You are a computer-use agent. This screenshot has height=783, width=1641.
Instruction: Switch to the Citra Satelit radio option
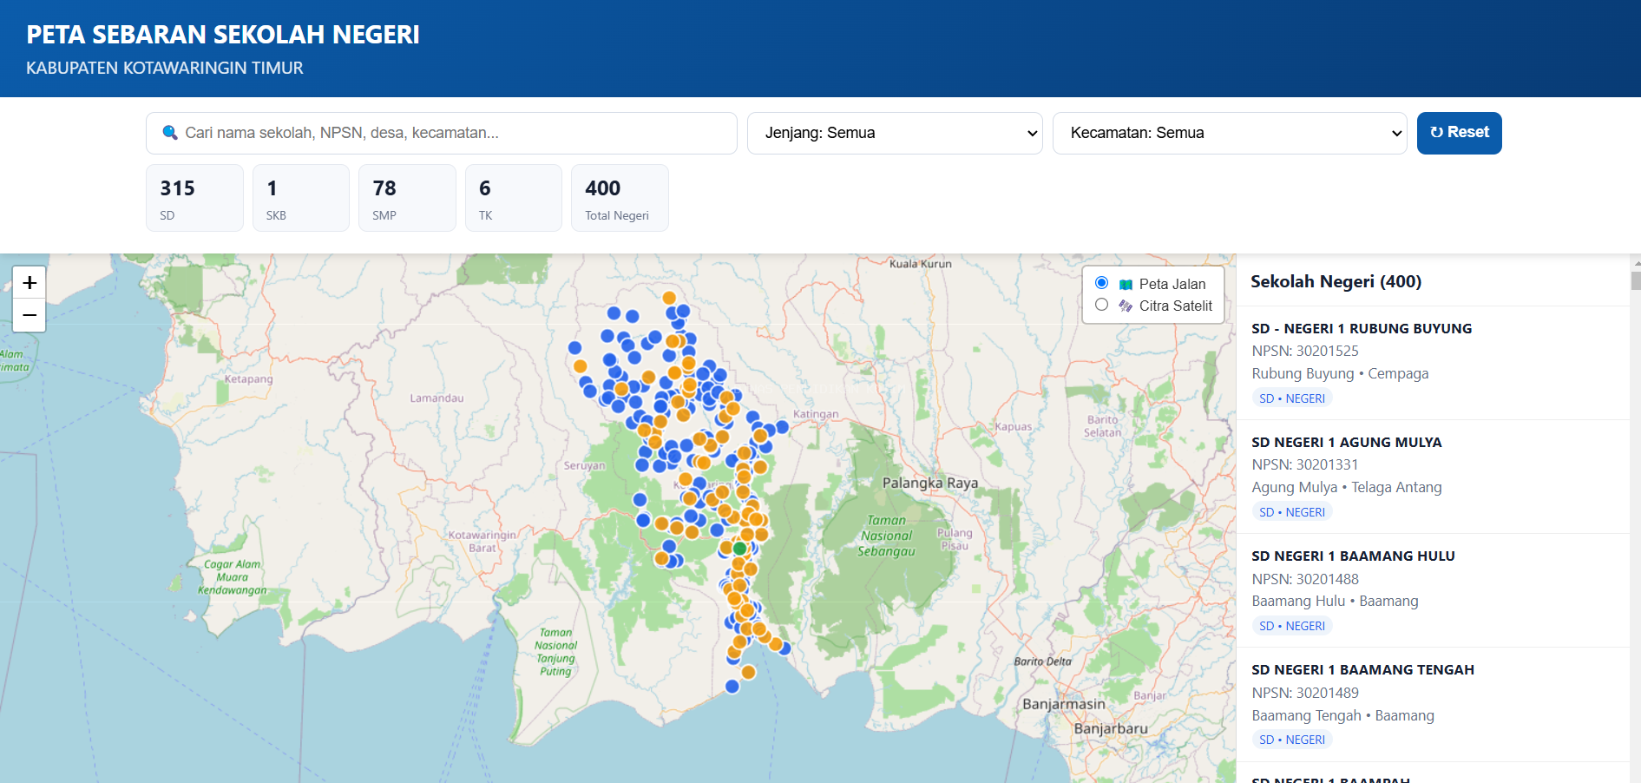[x=1101, y=305]
